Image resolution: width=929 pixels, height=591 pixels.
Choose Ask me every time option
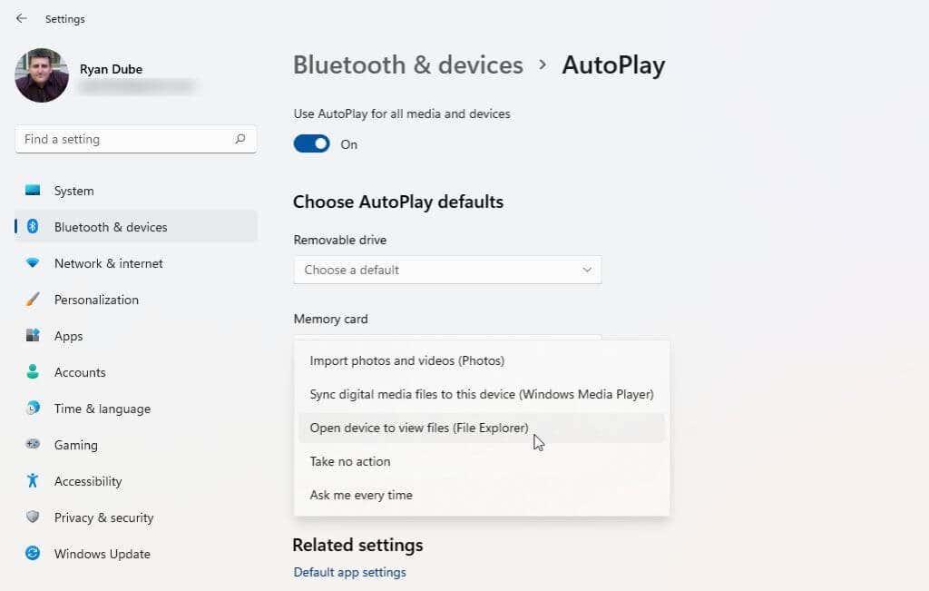click(361, 495)
